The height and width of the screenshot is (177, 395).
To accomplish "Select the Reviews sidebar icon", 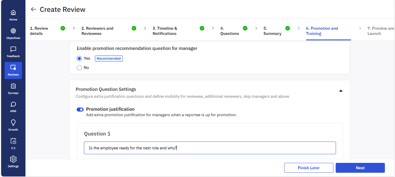I will [13, 70].
